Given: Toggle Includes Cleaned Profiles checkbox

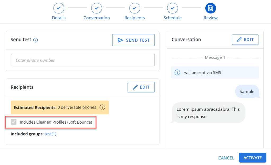Looking at the screenshot, I should point(13,122).
